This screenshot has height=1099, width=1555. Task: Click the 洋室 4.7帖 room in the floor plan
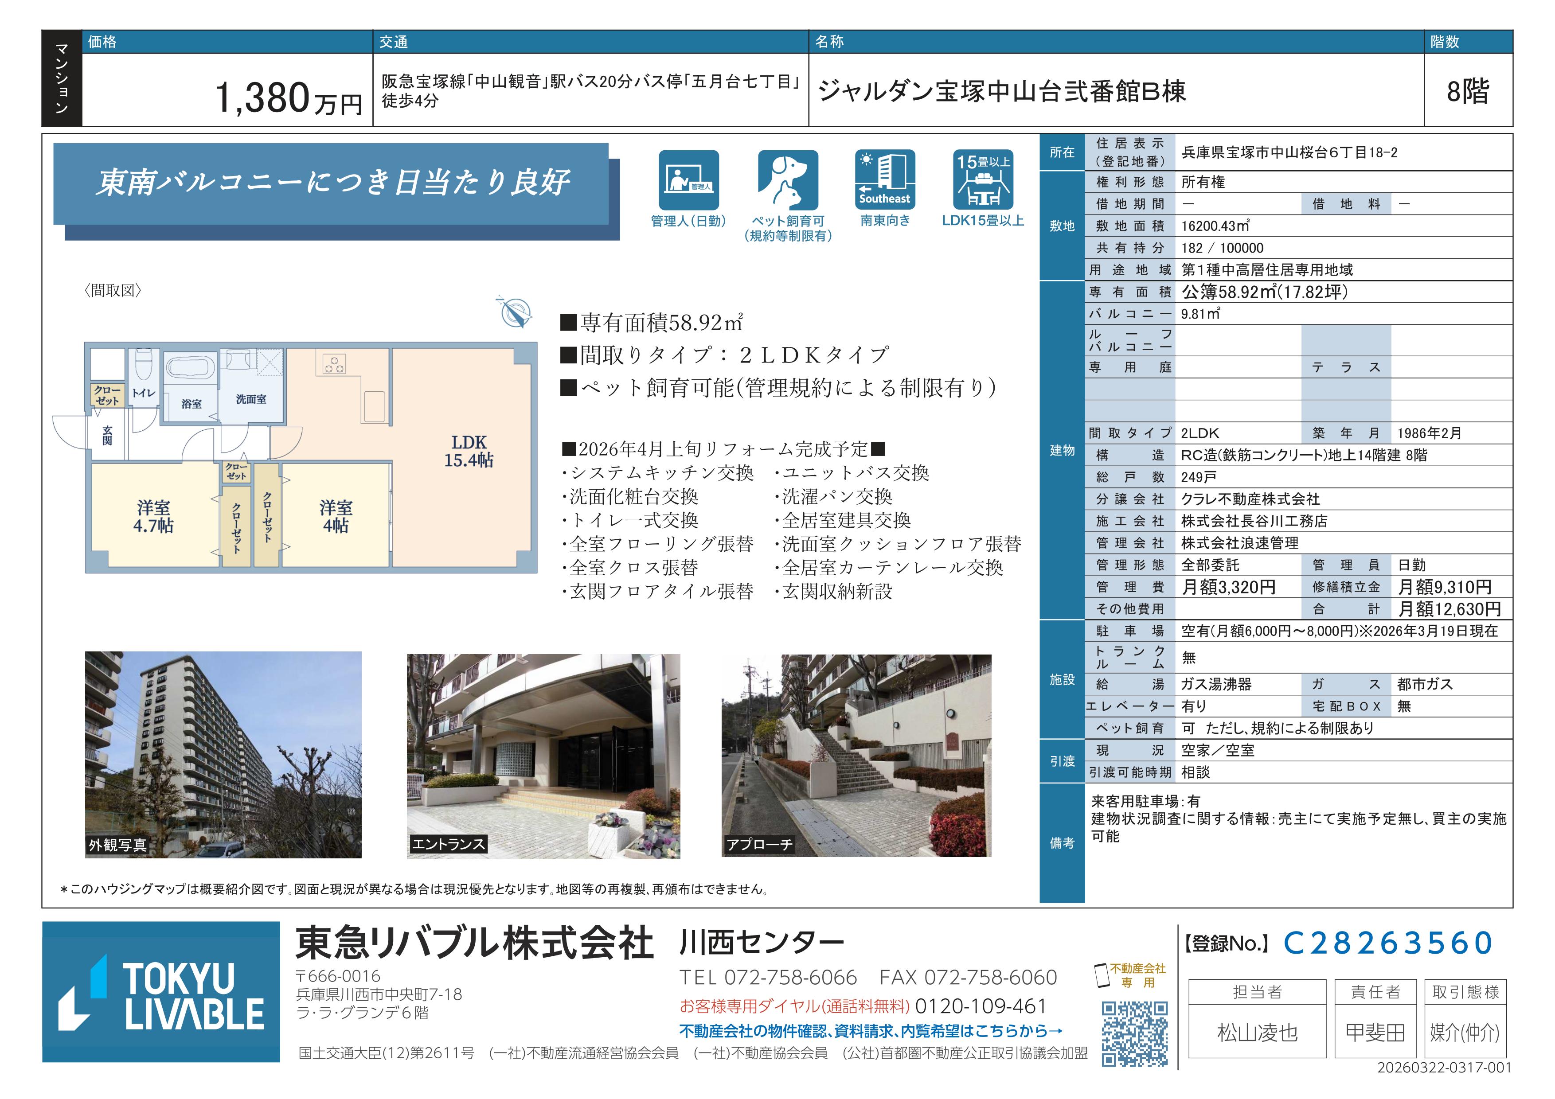point(154,517)
